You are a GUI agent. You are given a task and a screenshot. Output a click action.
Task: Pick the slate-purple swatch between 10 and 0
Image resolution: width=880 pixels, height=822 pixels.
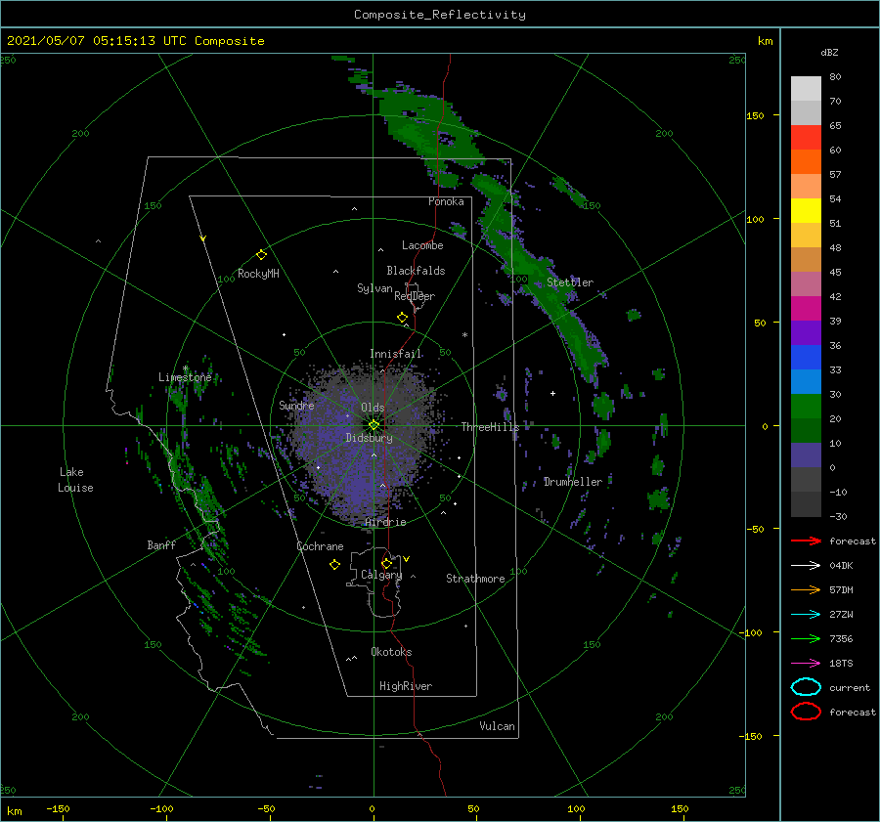(x=806, y=455)
